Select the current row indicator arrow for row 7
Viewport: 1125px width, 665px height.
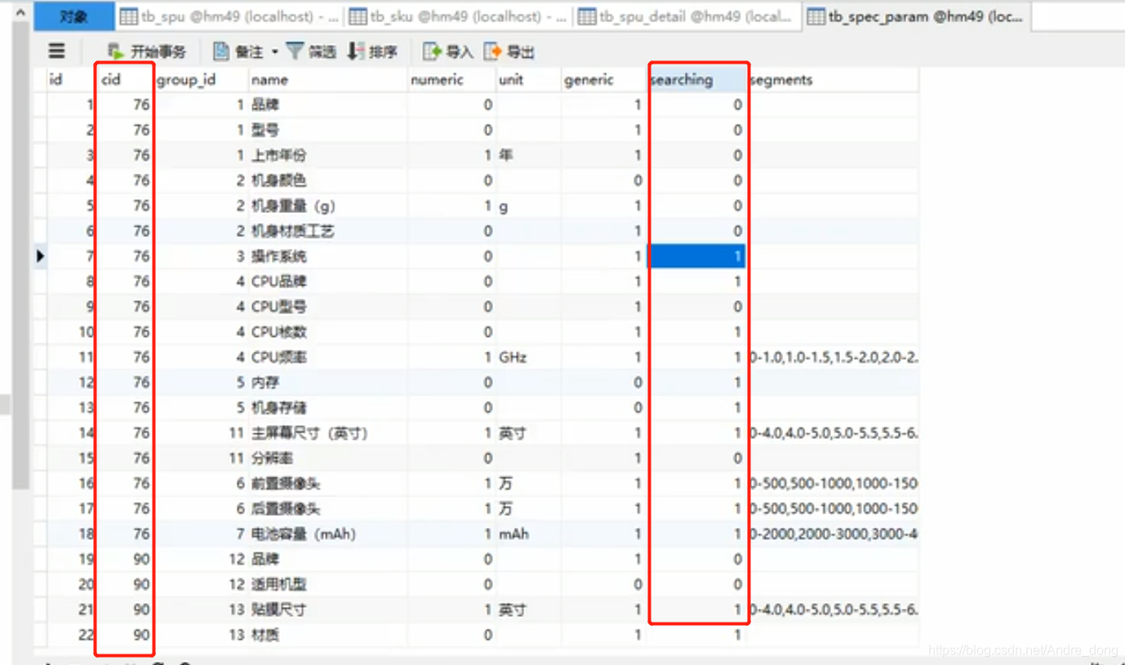(x=40, y=256)
